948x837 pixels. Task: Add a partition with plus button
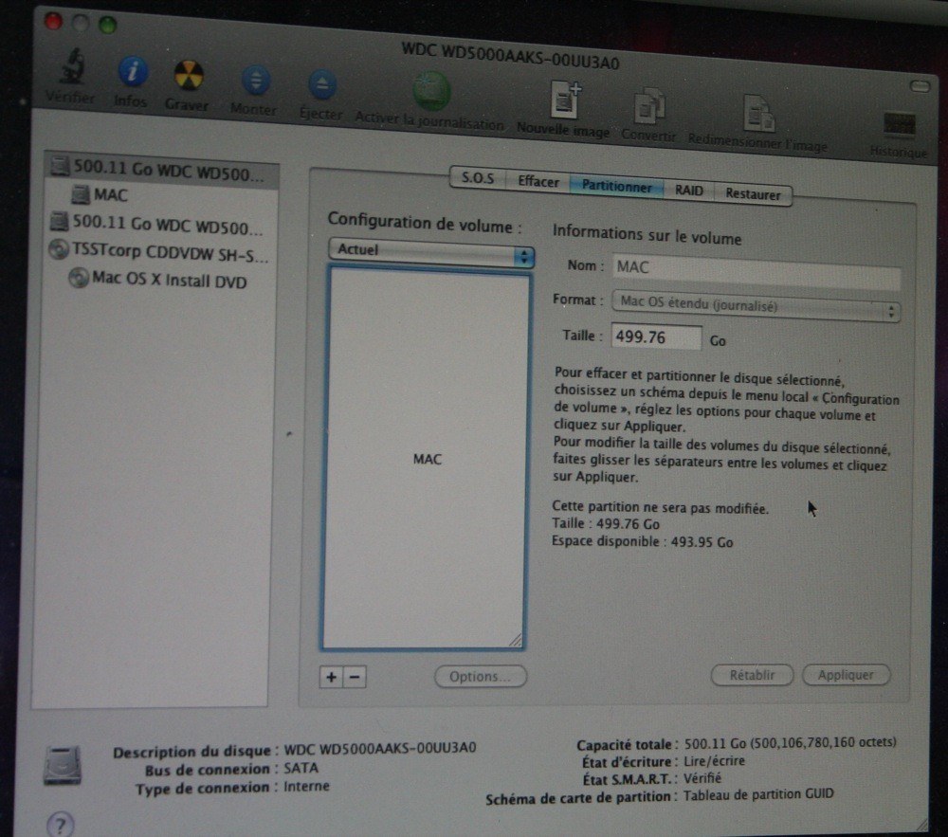[331, 677]
